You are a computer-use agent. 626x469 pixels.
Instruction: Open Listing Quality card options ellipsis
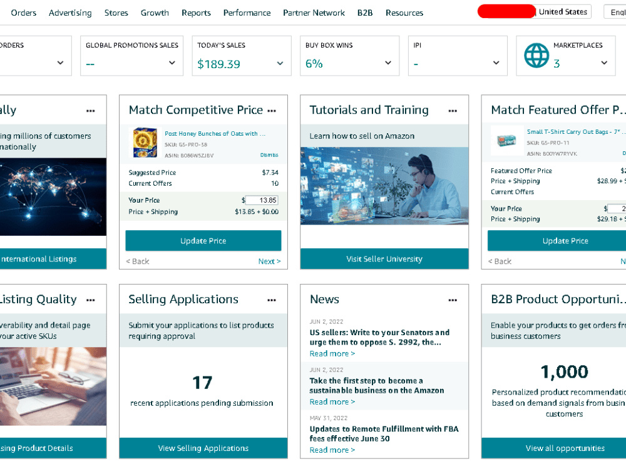pyautogui.click(x=91, y=300)
